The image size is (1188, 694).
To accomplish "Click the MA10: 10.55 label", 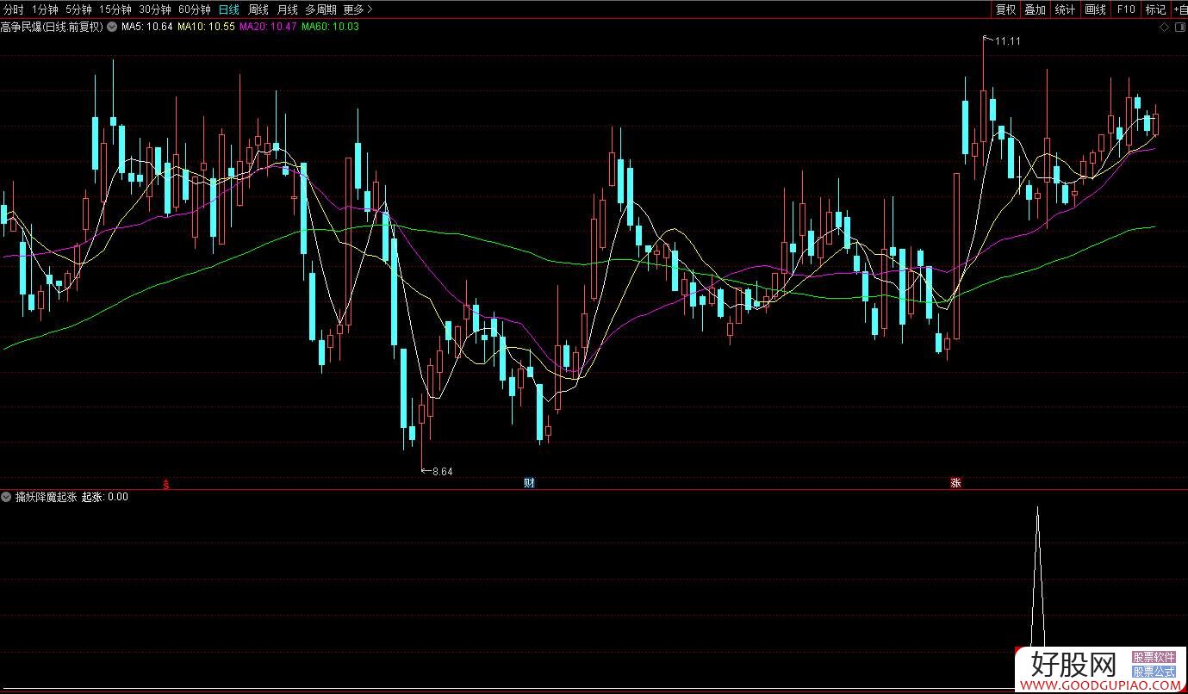I will (207, 27).
